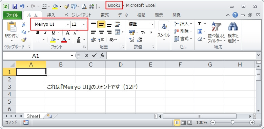Viewport: 264px width, 129px height.
Task: Open スタイル styles button
Action: coord(164,31)
